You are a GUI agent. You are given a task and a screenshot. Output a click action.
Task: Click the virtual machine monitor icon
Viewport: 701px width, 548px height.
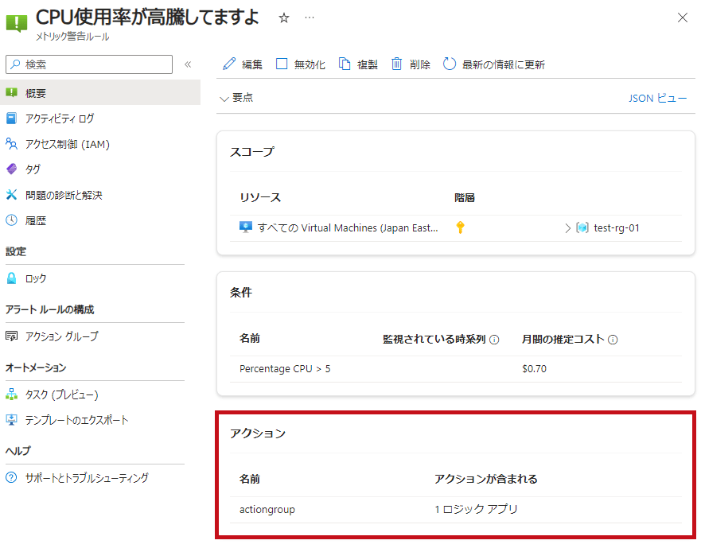click(x=245, y=227)
